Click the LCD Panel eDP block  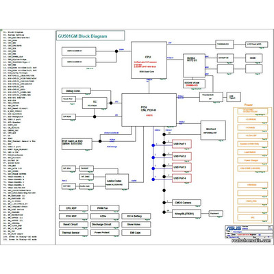click(256, 44)
